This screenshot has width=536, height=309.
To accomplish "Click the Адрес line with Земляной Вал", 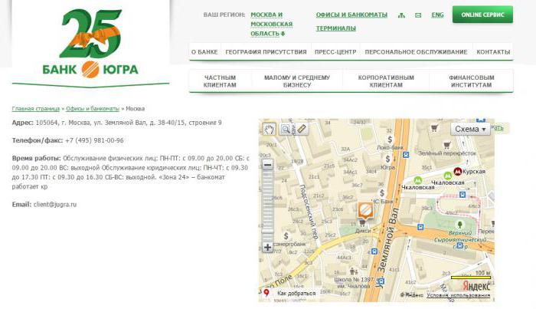I will point(116,123).
